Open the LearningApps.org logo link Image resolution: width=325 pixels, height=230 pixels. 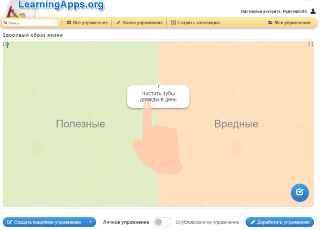click(x=61, y=5)
